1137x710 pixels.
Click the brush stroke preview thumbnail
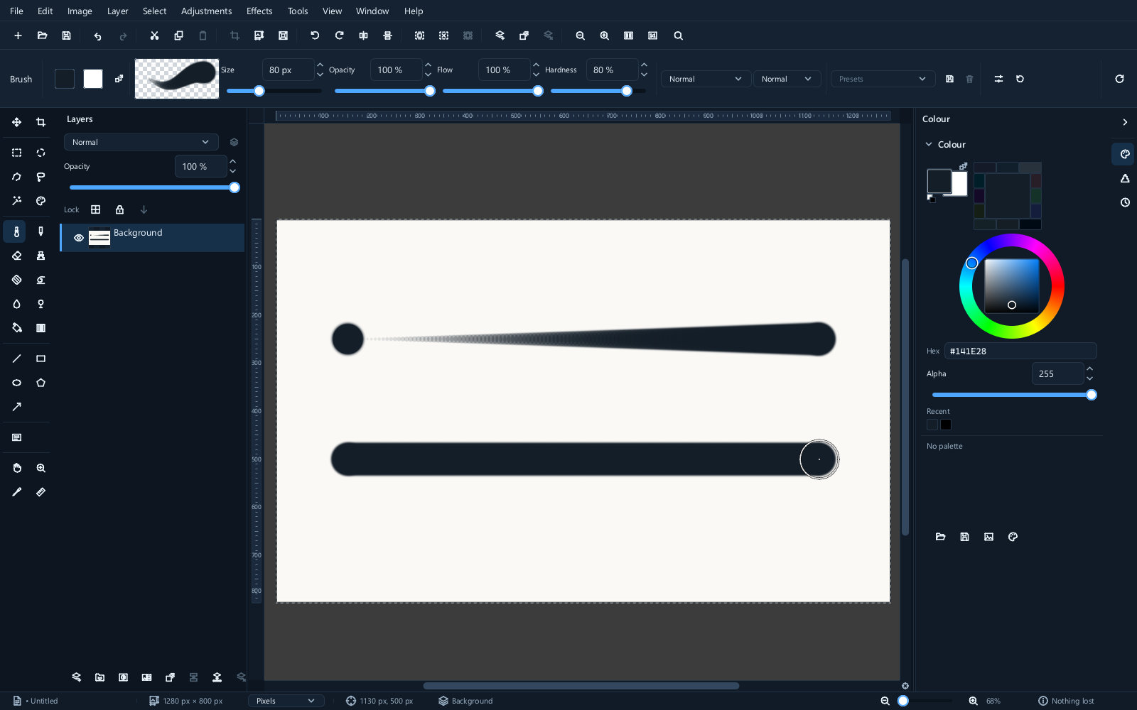[177, 79]
